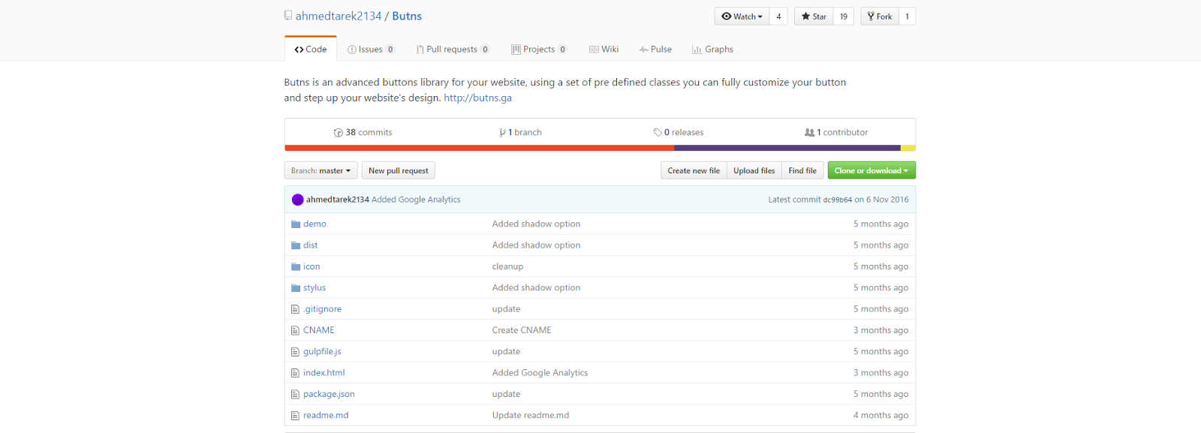Click the purple language bar segment
The image size is (1201, 433).
tap(787, 148)
